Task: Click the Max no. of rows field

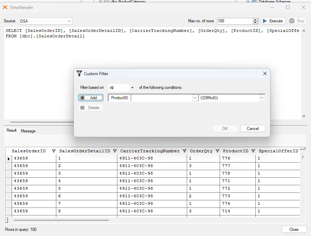Action: coord(235,21)
